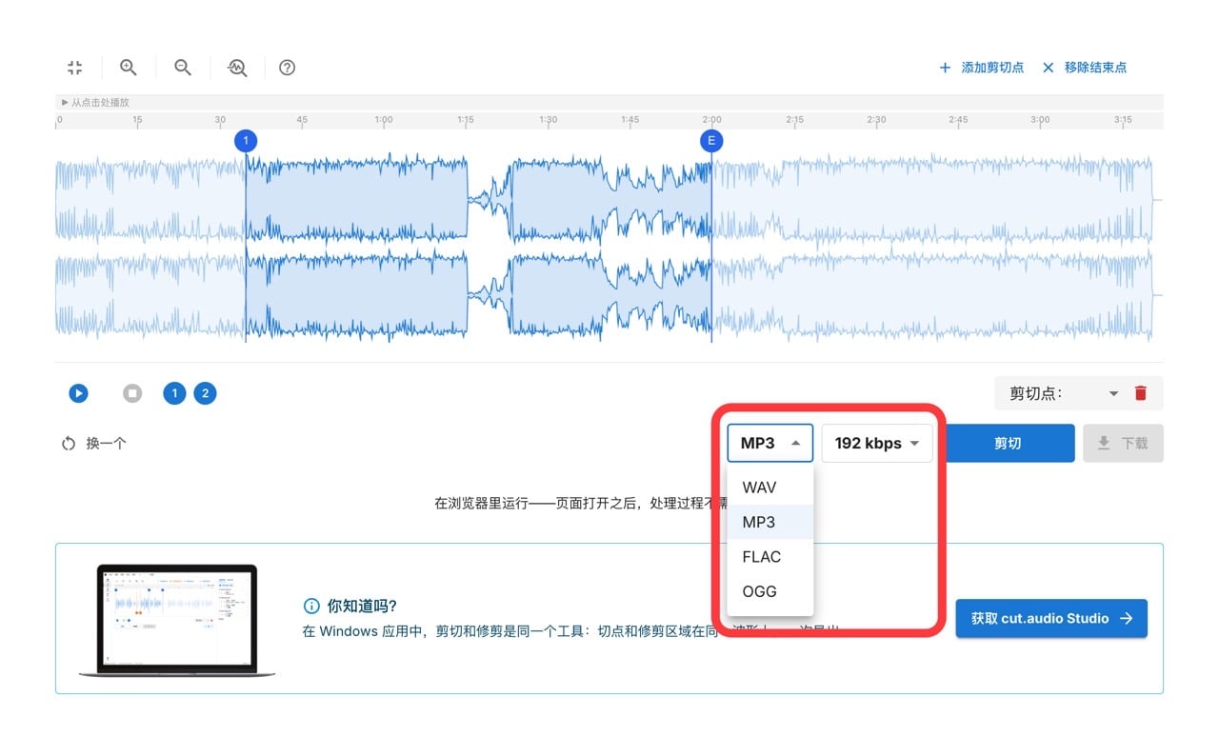
Task: Click the info icon beside 你知道吗?
Action: coord(310,606)
